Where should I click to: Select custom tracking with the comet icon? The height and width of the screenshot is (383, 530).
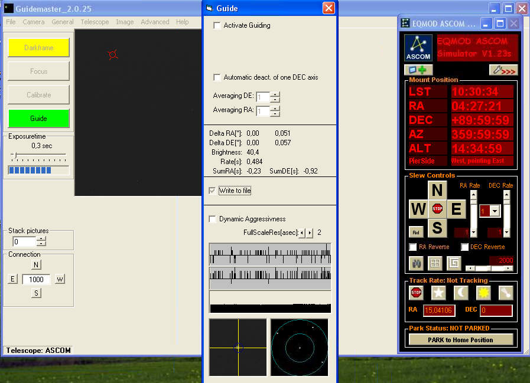tap(506, 293)
